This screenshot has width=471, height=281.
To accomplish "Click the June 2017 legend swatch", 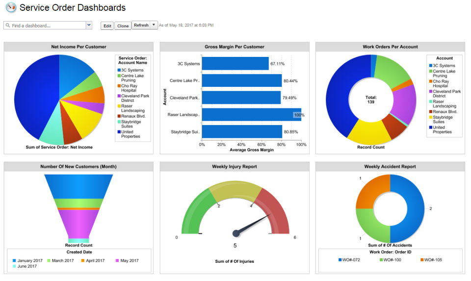I will pyautogui.click(x=14, y=266).
